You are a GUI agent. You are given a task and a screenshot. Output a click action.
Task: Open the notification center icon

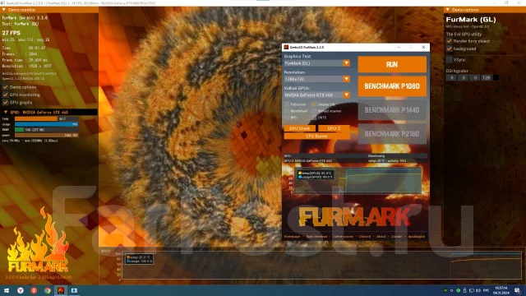(518, 290)
